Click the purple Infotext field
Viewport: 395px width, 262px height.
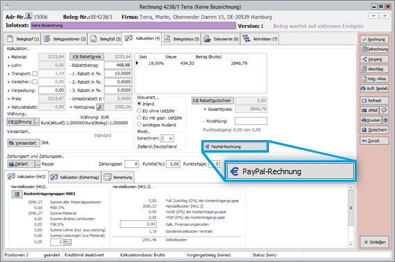pyautogui.click(x=133, y=26)
